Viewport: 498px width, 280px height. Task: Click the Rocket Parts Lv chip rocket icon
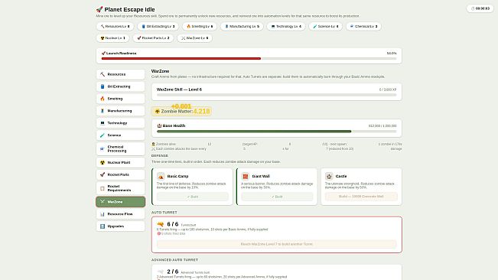click(139, 38)
